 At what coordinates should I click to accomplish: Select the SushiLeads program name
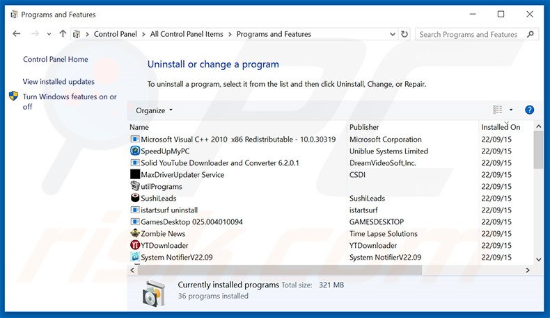click(x=159, y=198)
